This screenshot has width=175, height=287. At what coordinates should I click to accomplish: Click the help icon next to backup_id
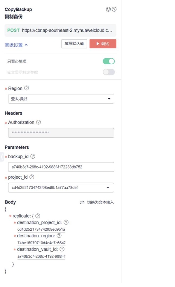click(33, 156)
